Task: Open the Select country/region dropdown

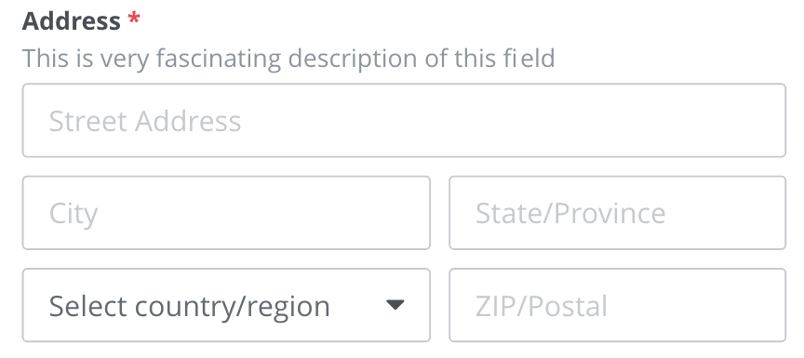Action: (226, 305)
